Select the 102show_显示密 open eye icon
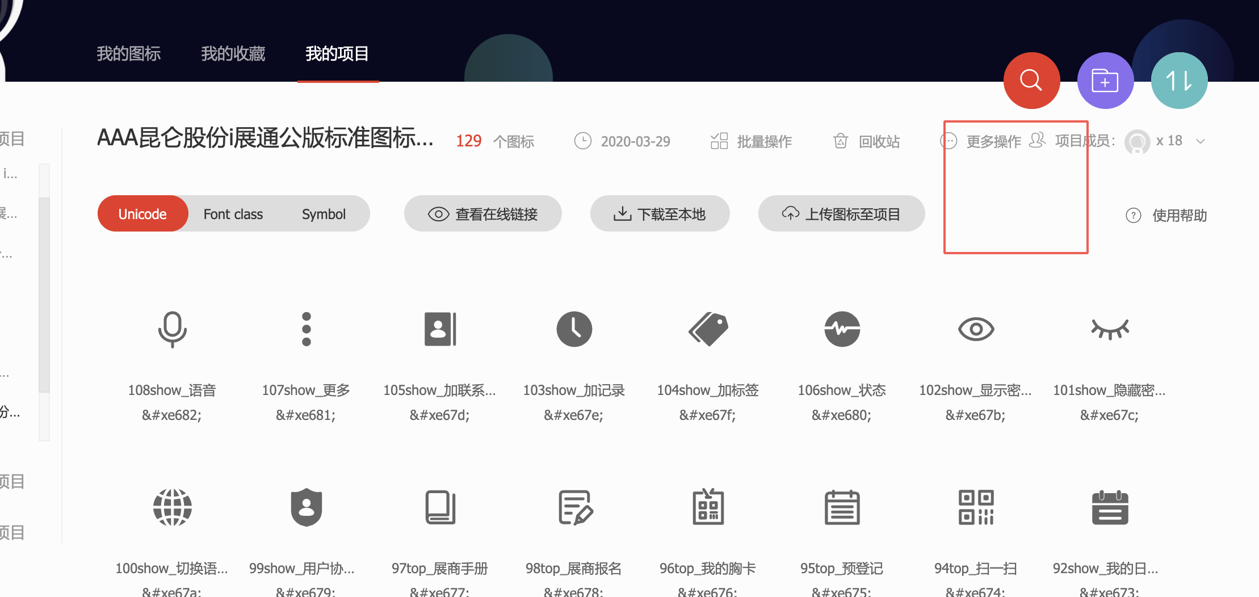This screenshot has height=597, width=1259. coord(976,329)
